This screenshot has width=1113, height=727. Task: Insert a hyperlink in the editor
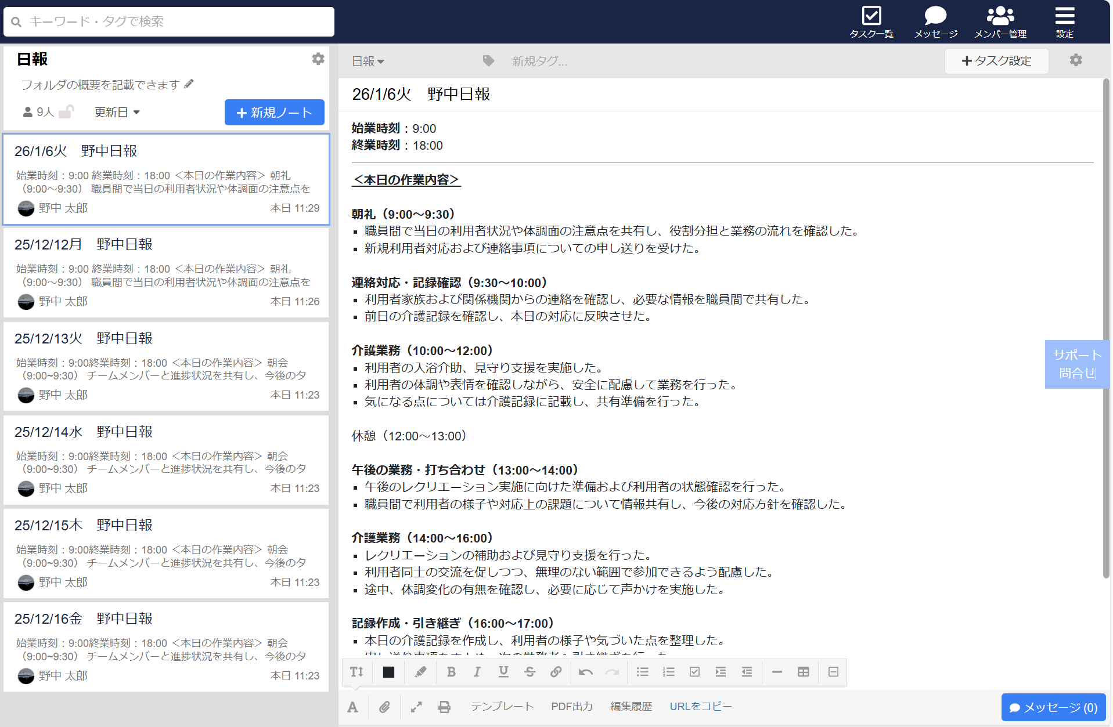coord(556,672)
